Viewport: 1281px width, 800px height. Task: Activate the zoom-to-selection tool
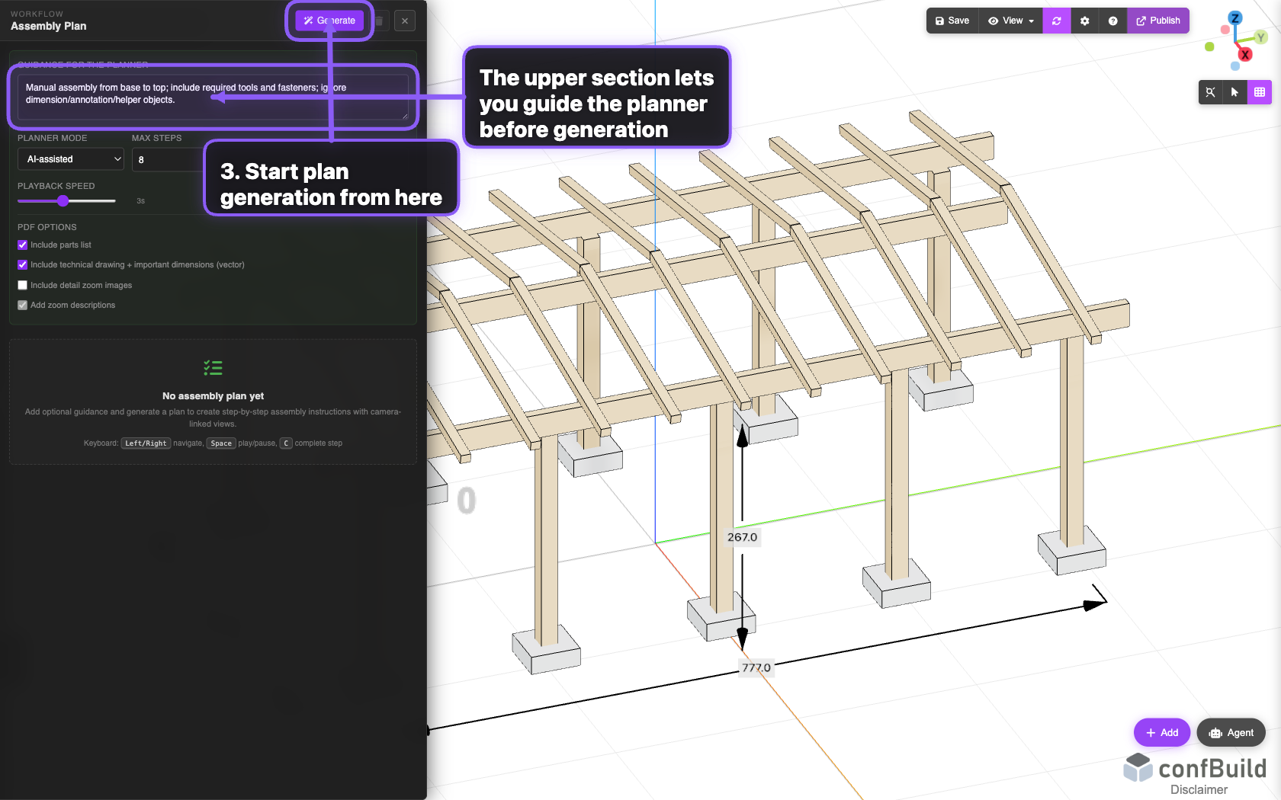pyautogui.click(x=1210, y=91)
